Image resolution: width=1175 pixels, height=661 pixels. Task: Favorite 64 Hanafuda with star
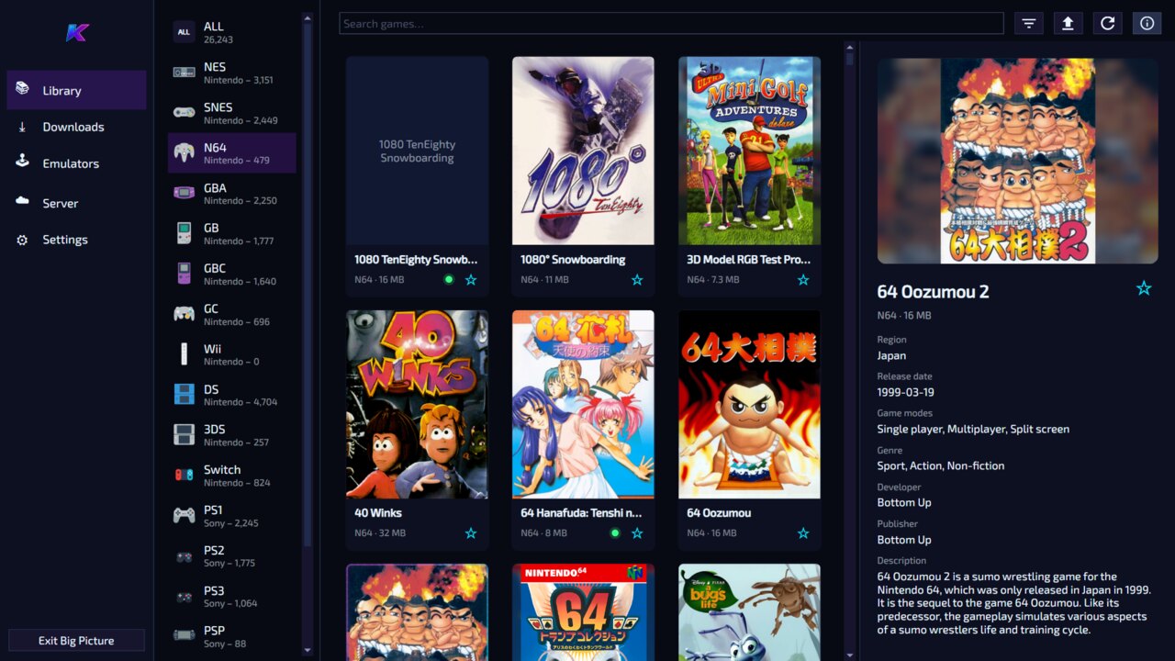(637, 532)
